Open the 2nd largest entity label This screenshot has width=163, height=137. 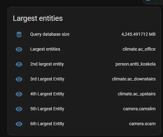click(x=47, y=64)
